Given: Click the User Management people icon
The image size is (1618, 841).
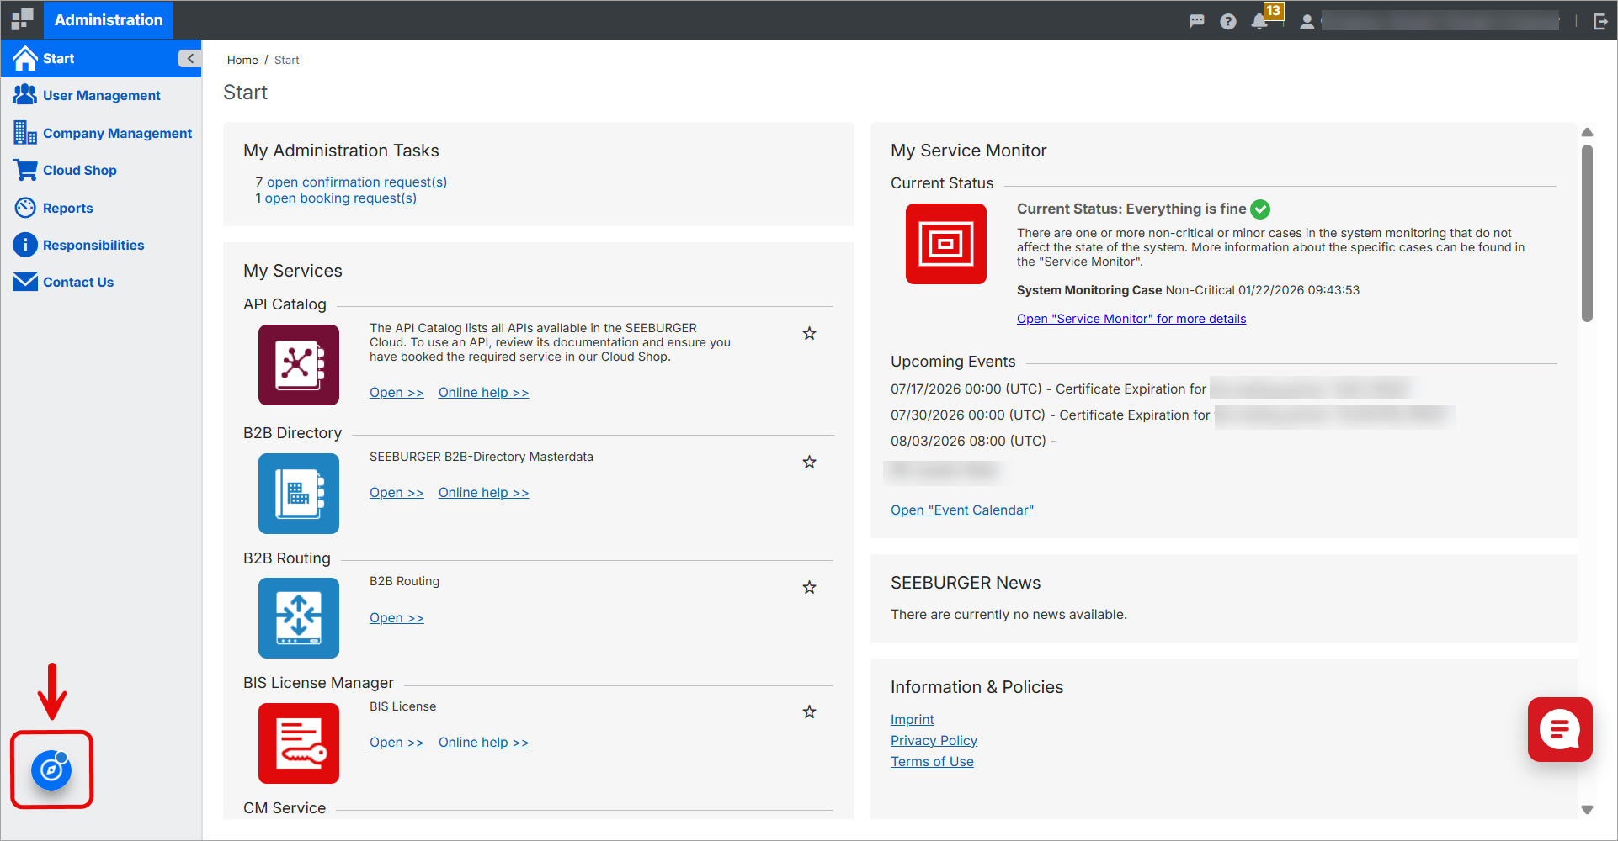Looking at the screenshot, I should click(25, 95).
